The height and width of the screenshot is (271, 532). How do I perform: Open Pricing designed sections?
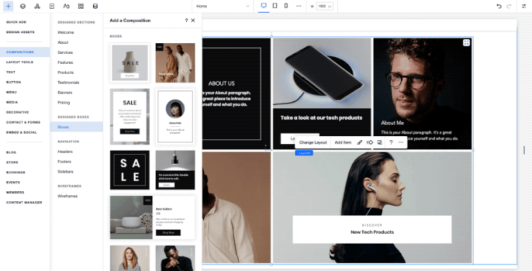click(64, 102)
